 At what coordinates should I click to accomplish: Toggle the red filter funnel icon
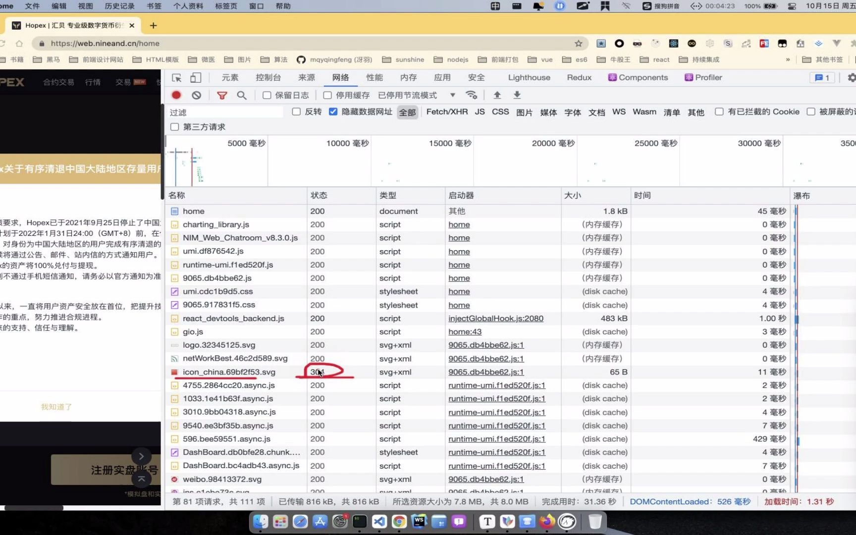pos(222,95)
